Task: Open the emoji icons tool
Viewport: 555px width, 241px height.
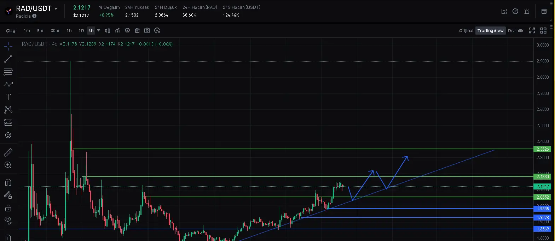Action: 8,135
